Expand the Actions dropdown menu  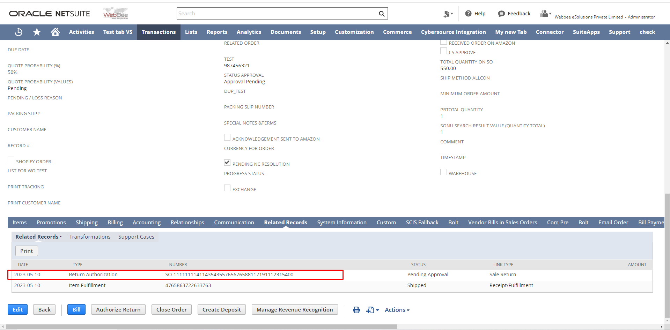click(397, 310)
